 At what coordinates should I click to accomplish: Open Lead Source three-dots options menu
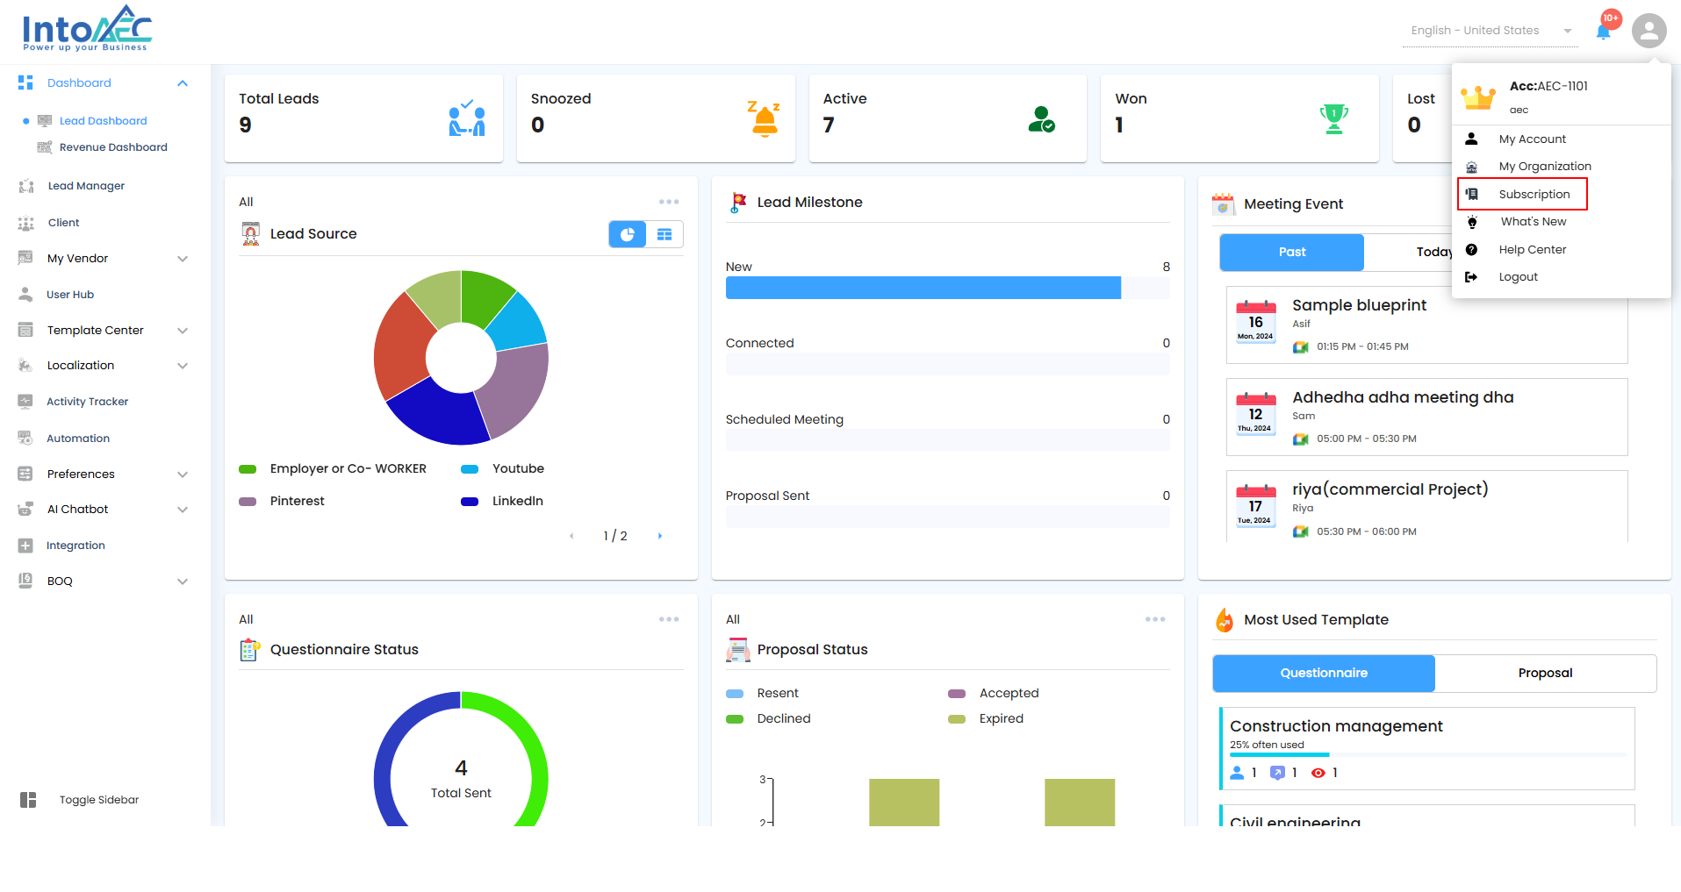coord(669,202)
